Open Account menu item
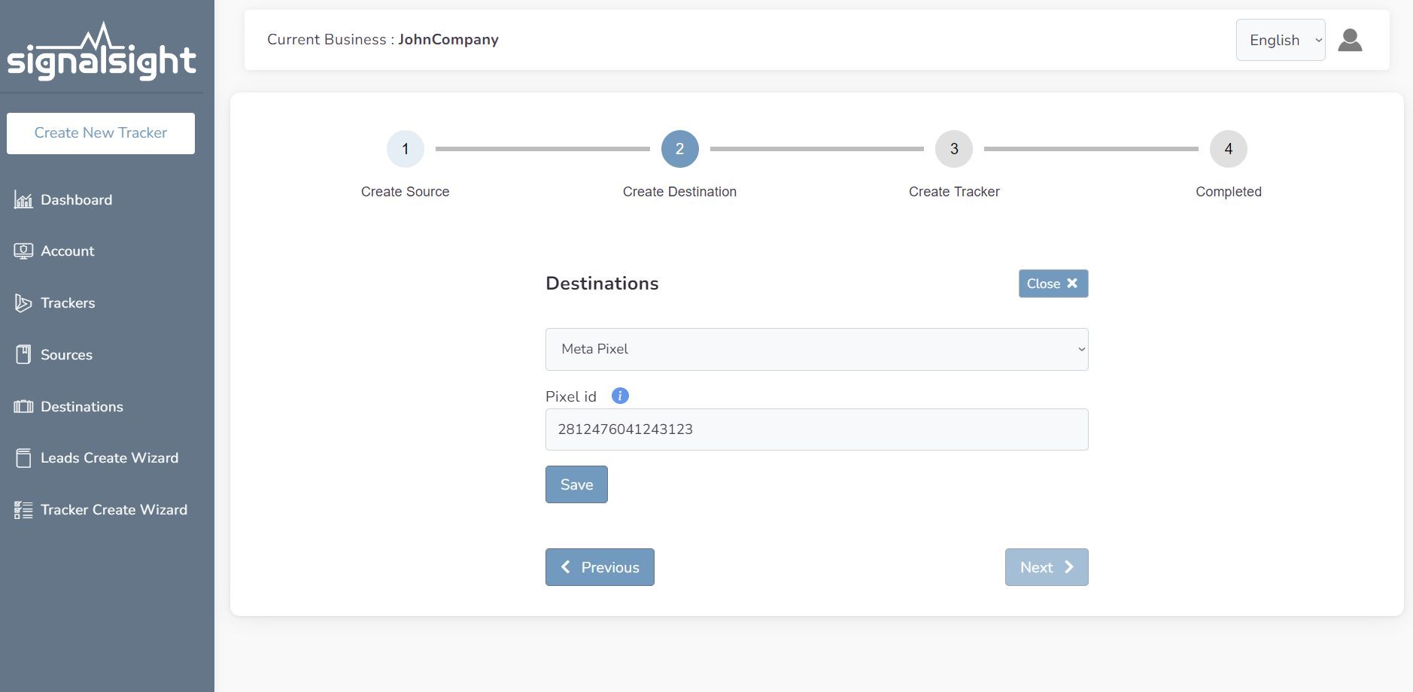Image resolution: width=1413 pixels, height=692 pixels. click(67, 251)
